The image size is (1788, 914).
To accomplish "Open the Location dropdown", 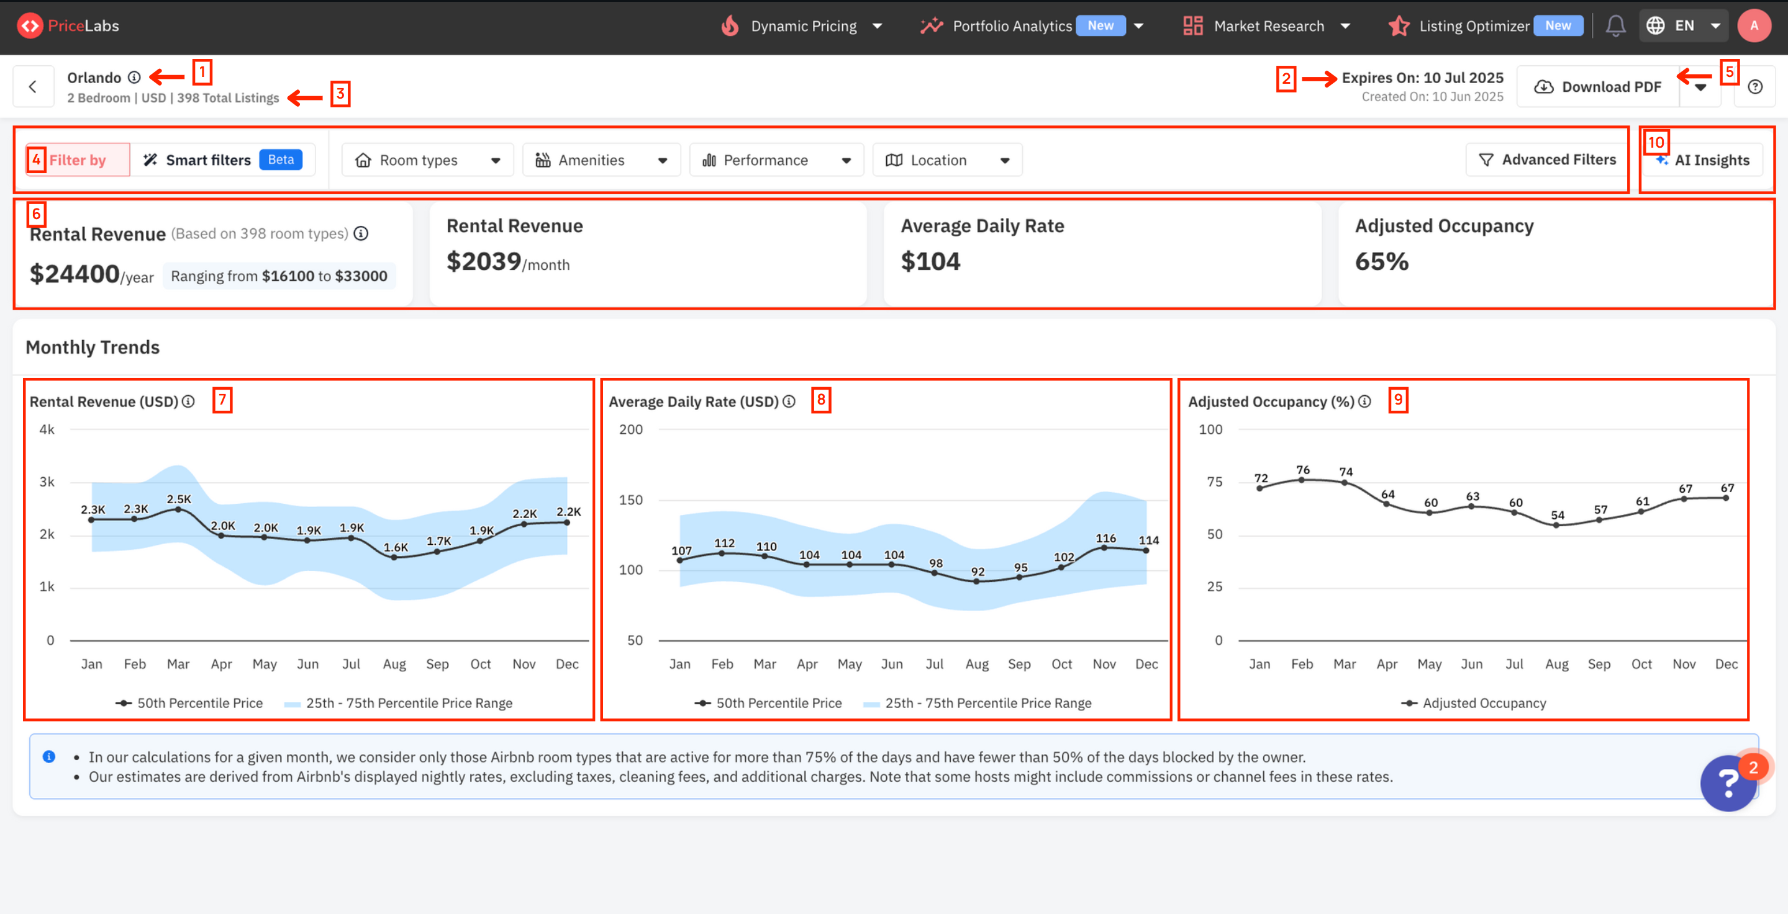I will click(946, 160).
